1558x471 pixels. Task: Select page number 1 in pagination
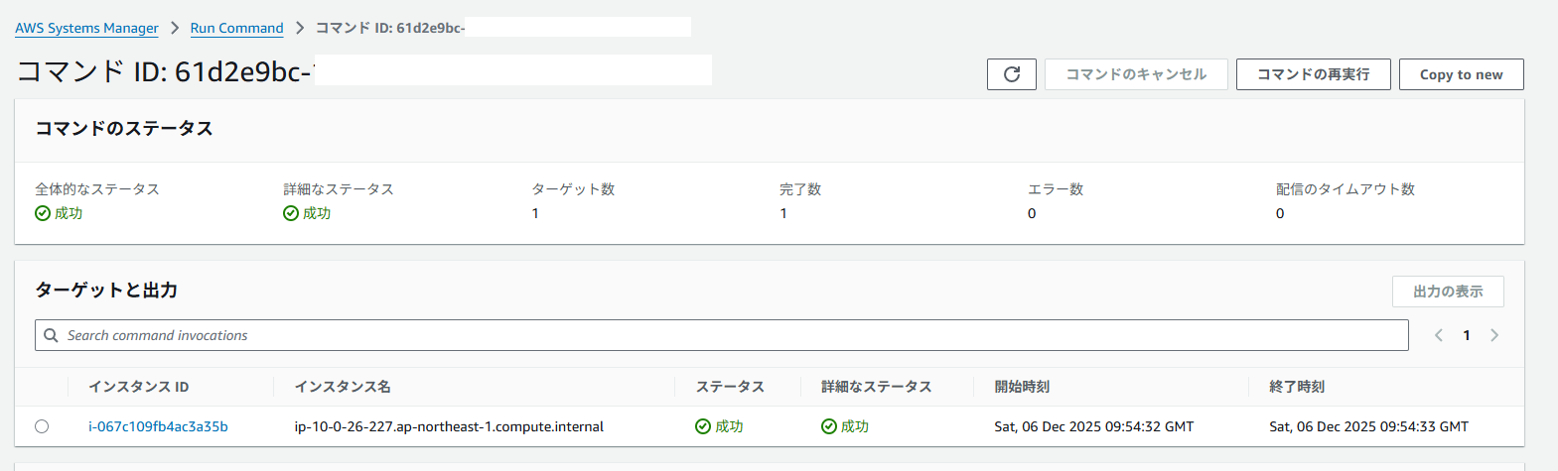[x=1467, y=335]
